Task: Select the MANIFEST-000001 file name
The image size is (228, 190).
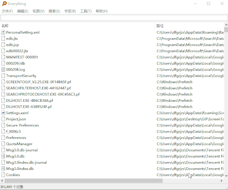Action: pyautogui.click(x=22, y=57)
